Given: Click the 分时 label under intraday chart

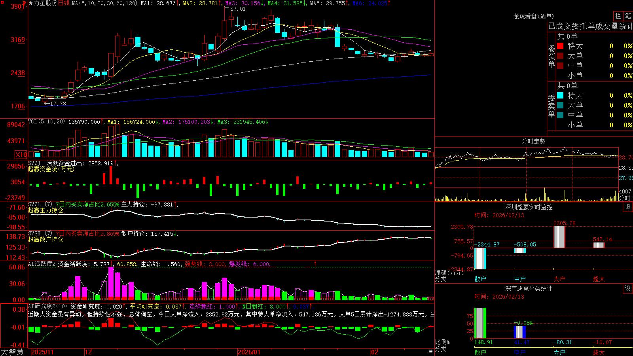Looking at the screenshot, I should (x=625, y=198).
